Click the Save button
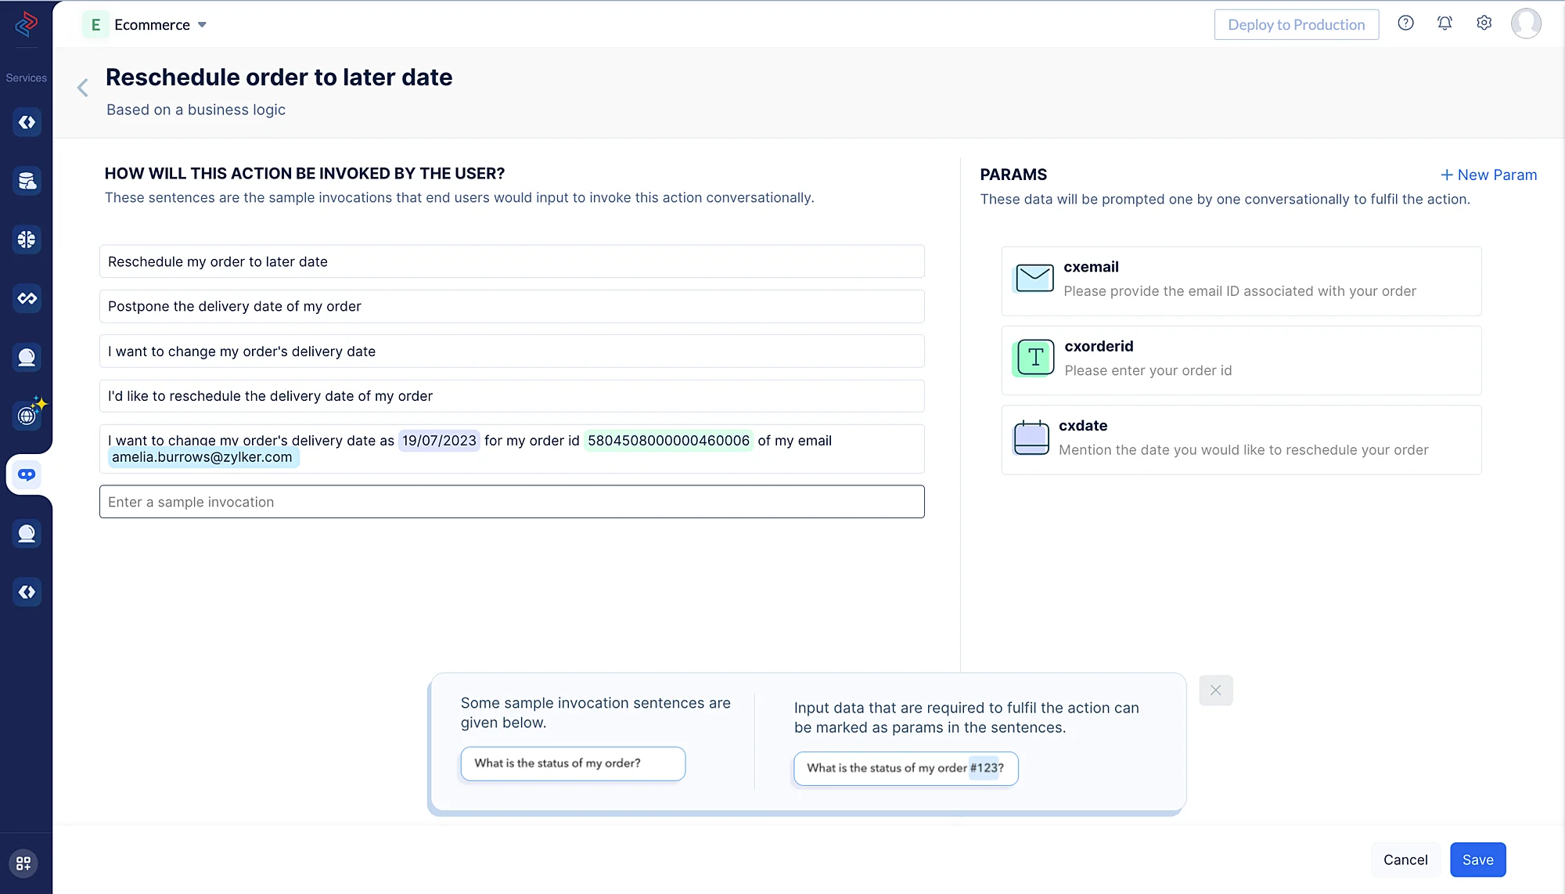 pyautogui.click(x=1477, y=860)
